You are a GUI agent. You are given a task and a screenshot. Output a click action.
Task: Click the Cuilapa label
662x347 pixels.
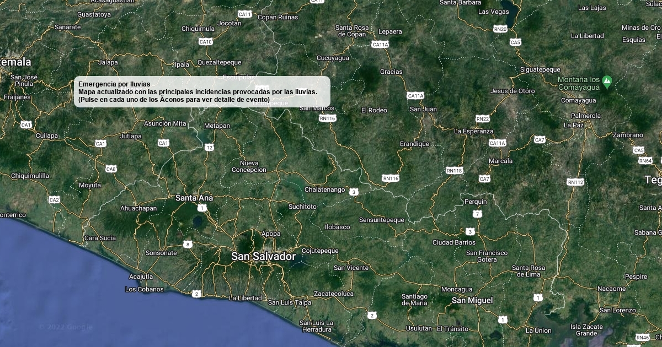(46, 135)
